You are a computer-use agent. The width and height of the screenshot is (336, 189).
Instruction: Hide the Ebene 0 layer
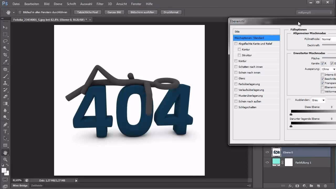pos(267,152)
